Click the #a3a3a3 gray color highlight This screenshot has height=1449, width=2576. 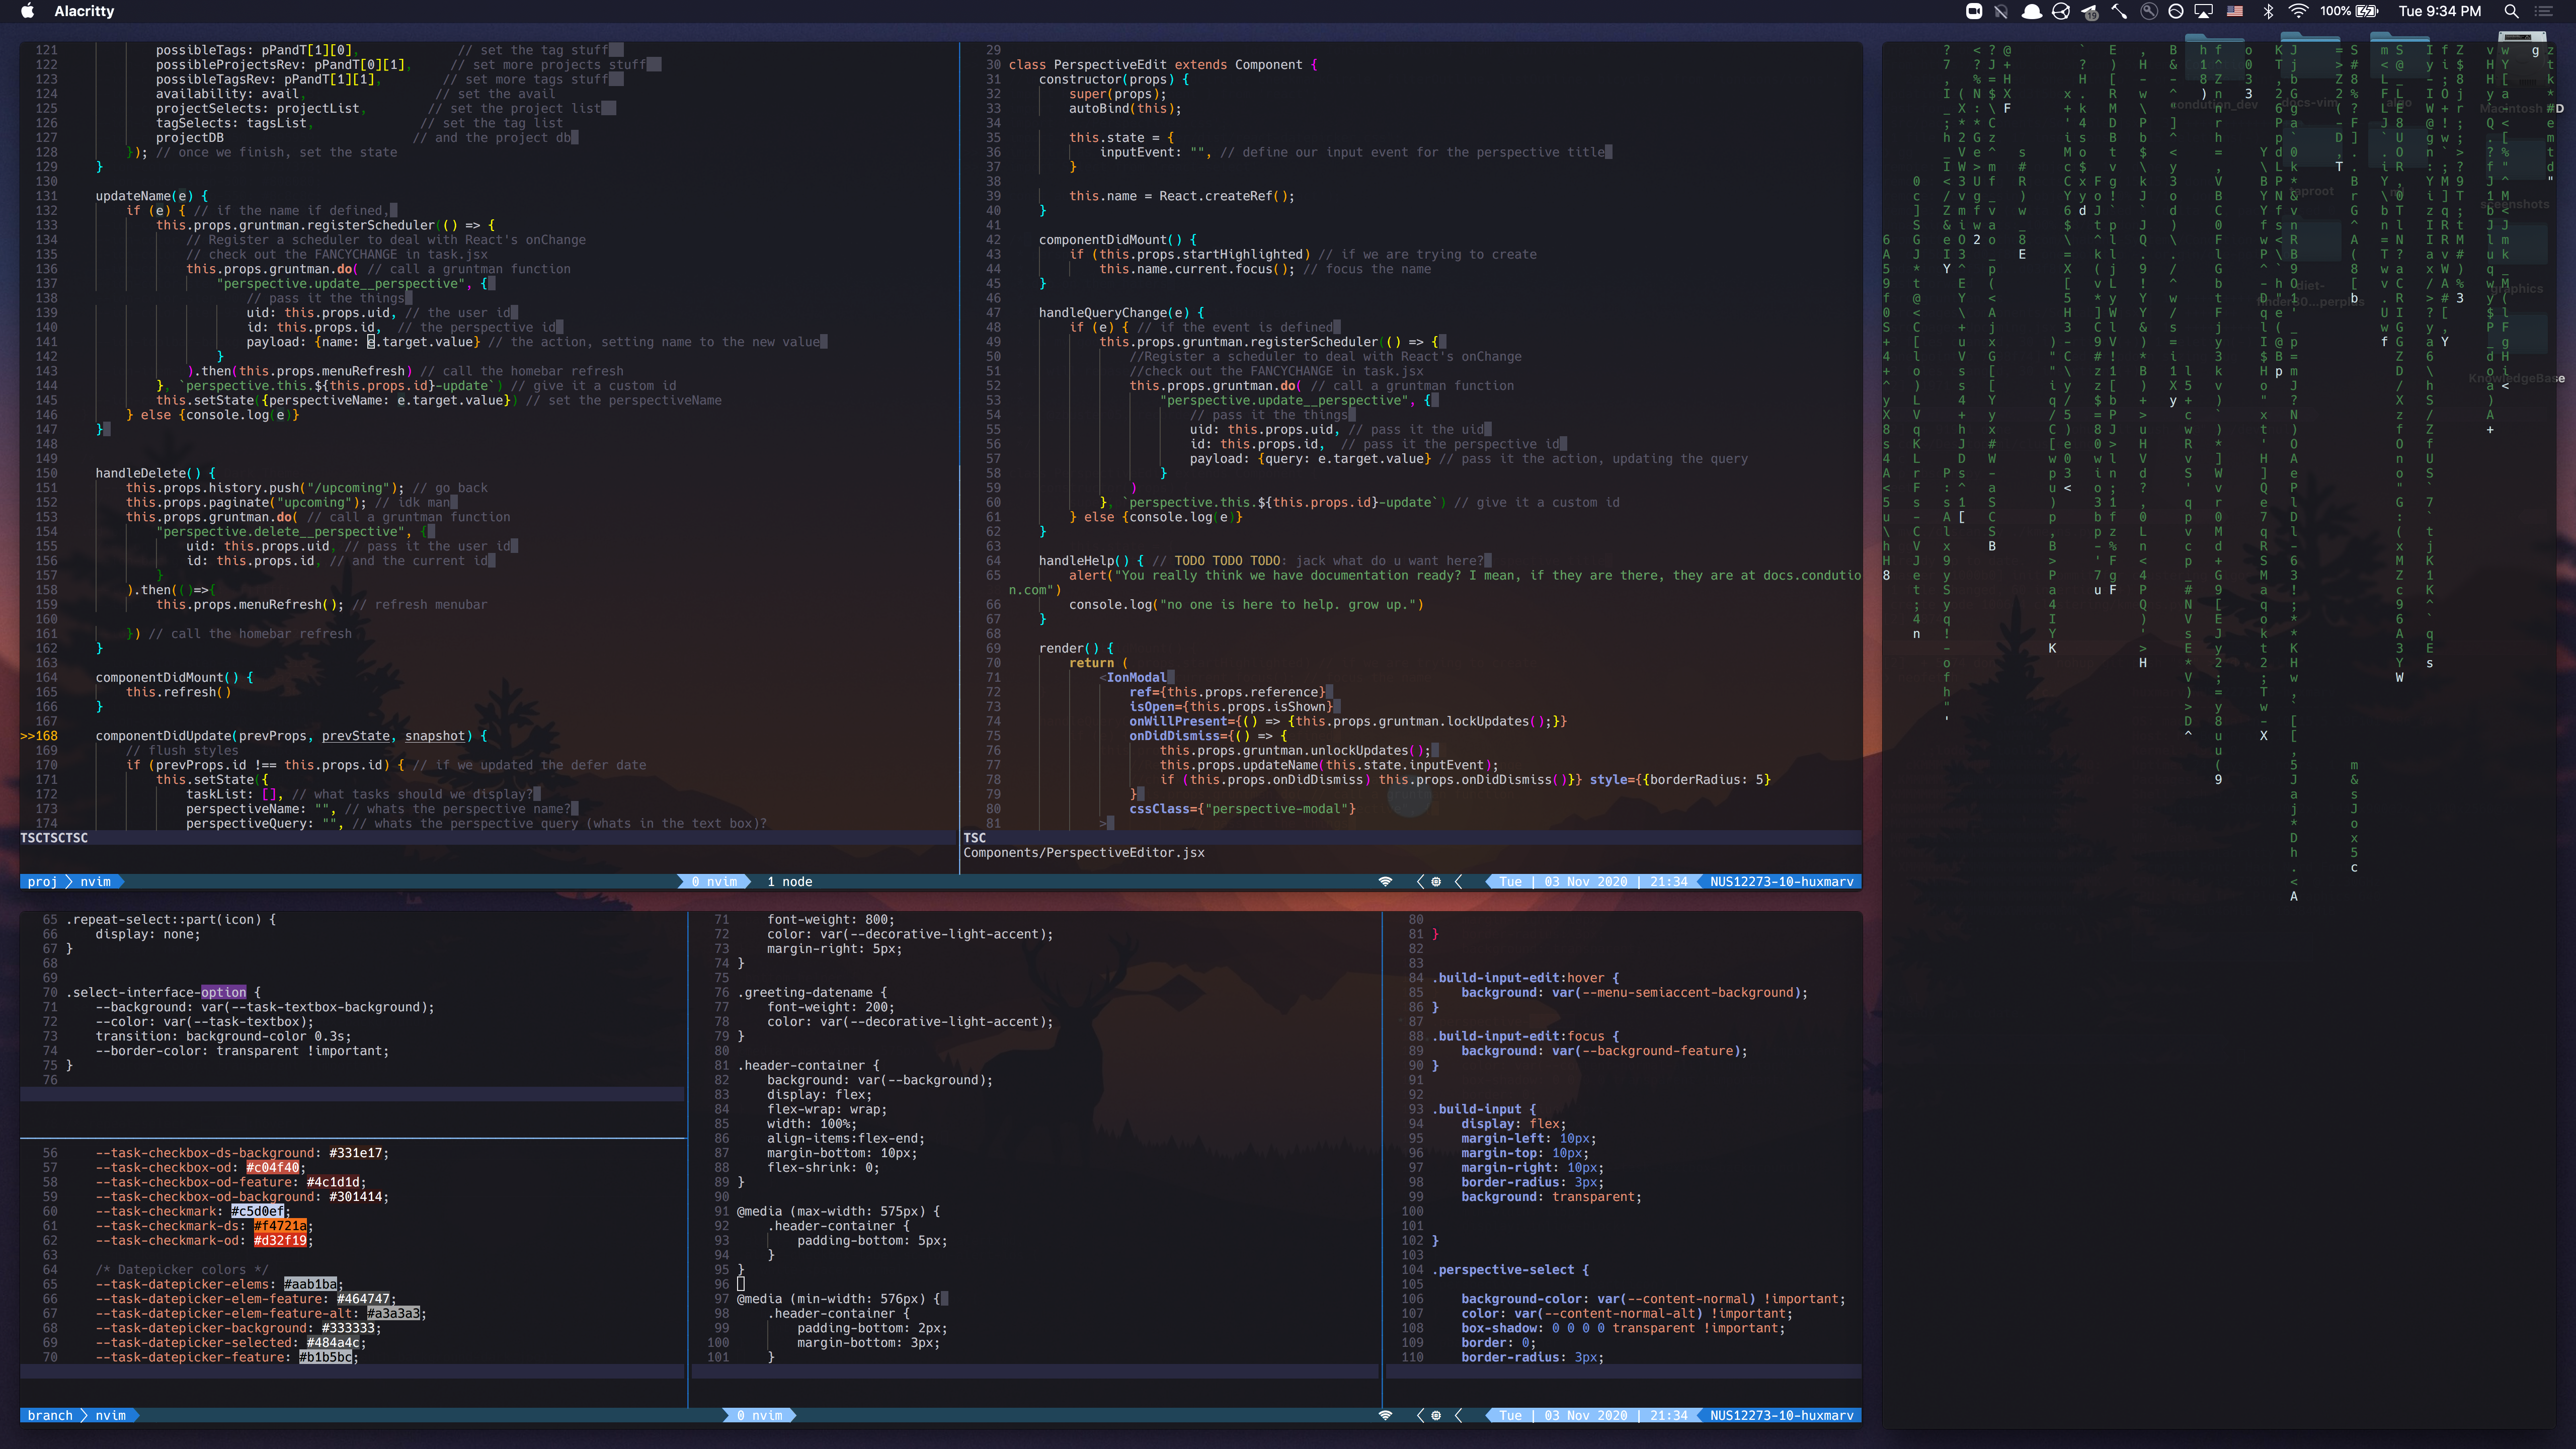(x=393, y=1313)
